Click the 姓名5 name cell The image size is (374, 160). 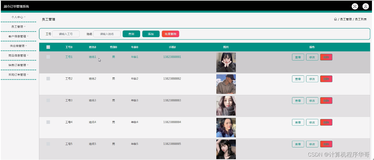coord(92,144)
